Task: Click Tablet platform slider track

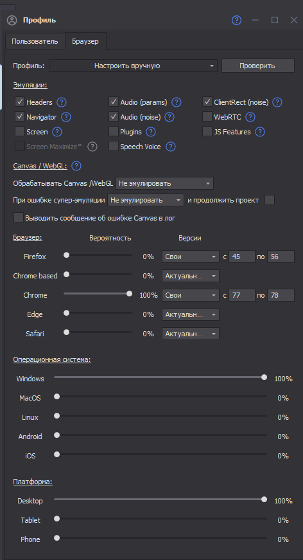Action: pyautogui.click(x=160, y=519)
